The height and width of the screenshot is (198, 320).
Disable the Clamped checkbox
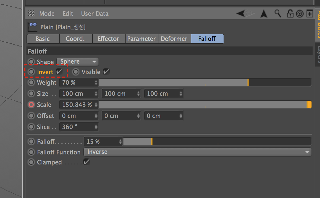[x=86, y=162]
